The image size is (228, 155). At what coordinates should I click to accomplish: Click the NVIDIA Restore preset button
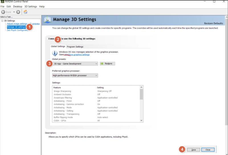[x=107, y=64]
